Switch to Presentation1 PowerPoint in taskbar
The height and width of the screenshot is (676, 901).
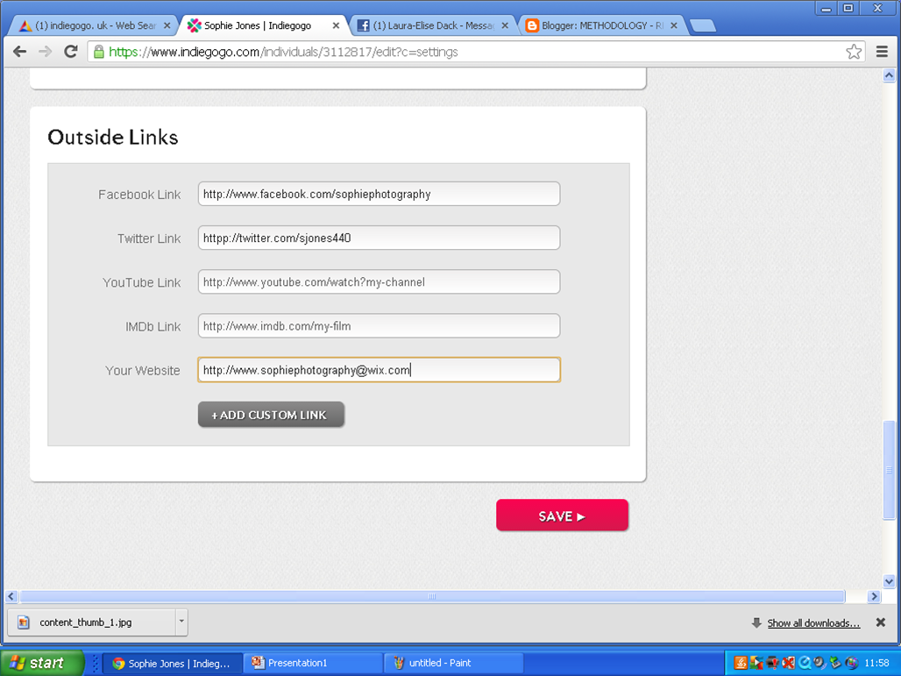click(x=313, y=664)
